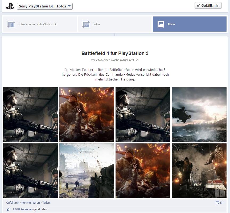Click the album icon on the Alben tab
Screen dimensions: 230x213
(161, 24)
